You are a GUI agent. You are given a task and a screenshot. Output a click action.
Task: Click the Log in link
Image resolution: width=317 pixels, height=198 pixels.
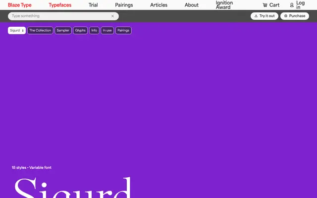point(297,5)
